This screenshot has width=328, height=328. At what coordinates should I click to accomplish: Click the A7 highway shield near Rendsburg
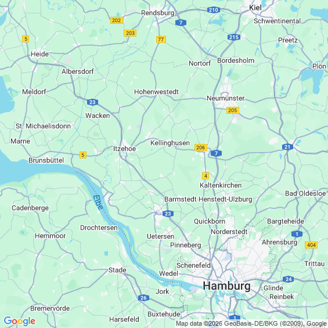click(x=181, y=23)
